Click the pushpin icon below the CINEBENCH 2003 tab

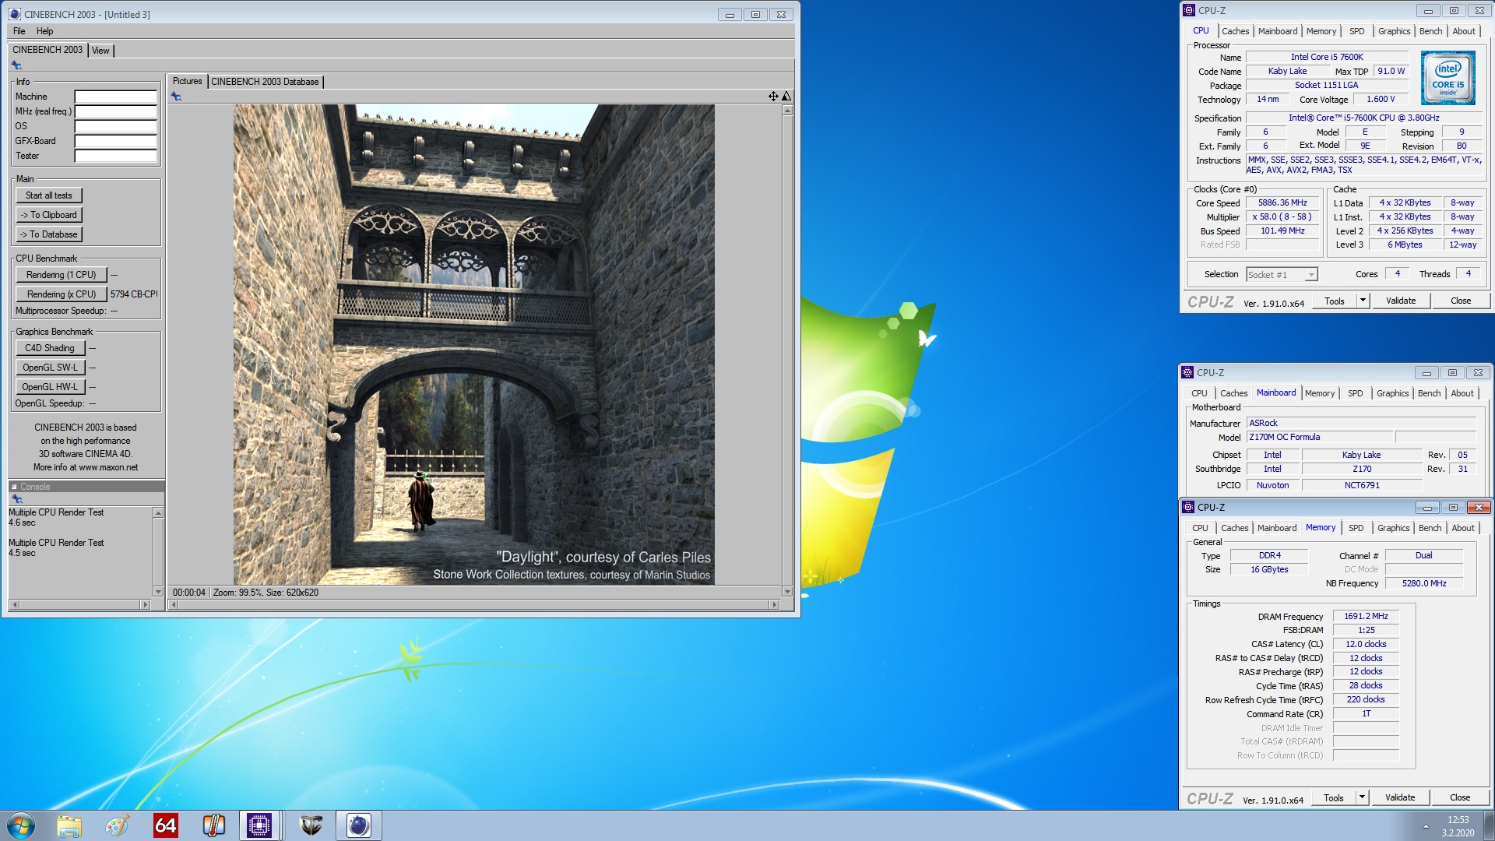coord(16,65)
